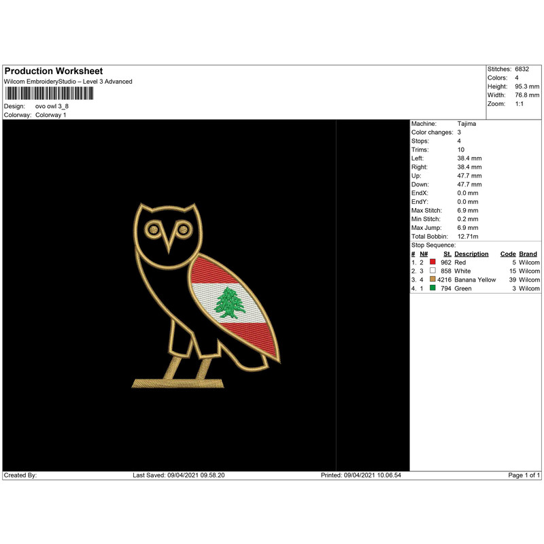Click the Colorway 1 value
544x544 pixels.
[51, 116]
